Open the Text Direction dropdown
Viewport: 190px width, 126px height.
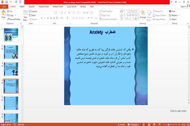point(106,11)
